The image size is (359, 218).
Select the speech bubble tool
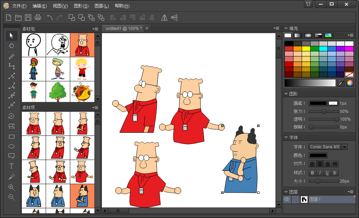click(11, 156)
